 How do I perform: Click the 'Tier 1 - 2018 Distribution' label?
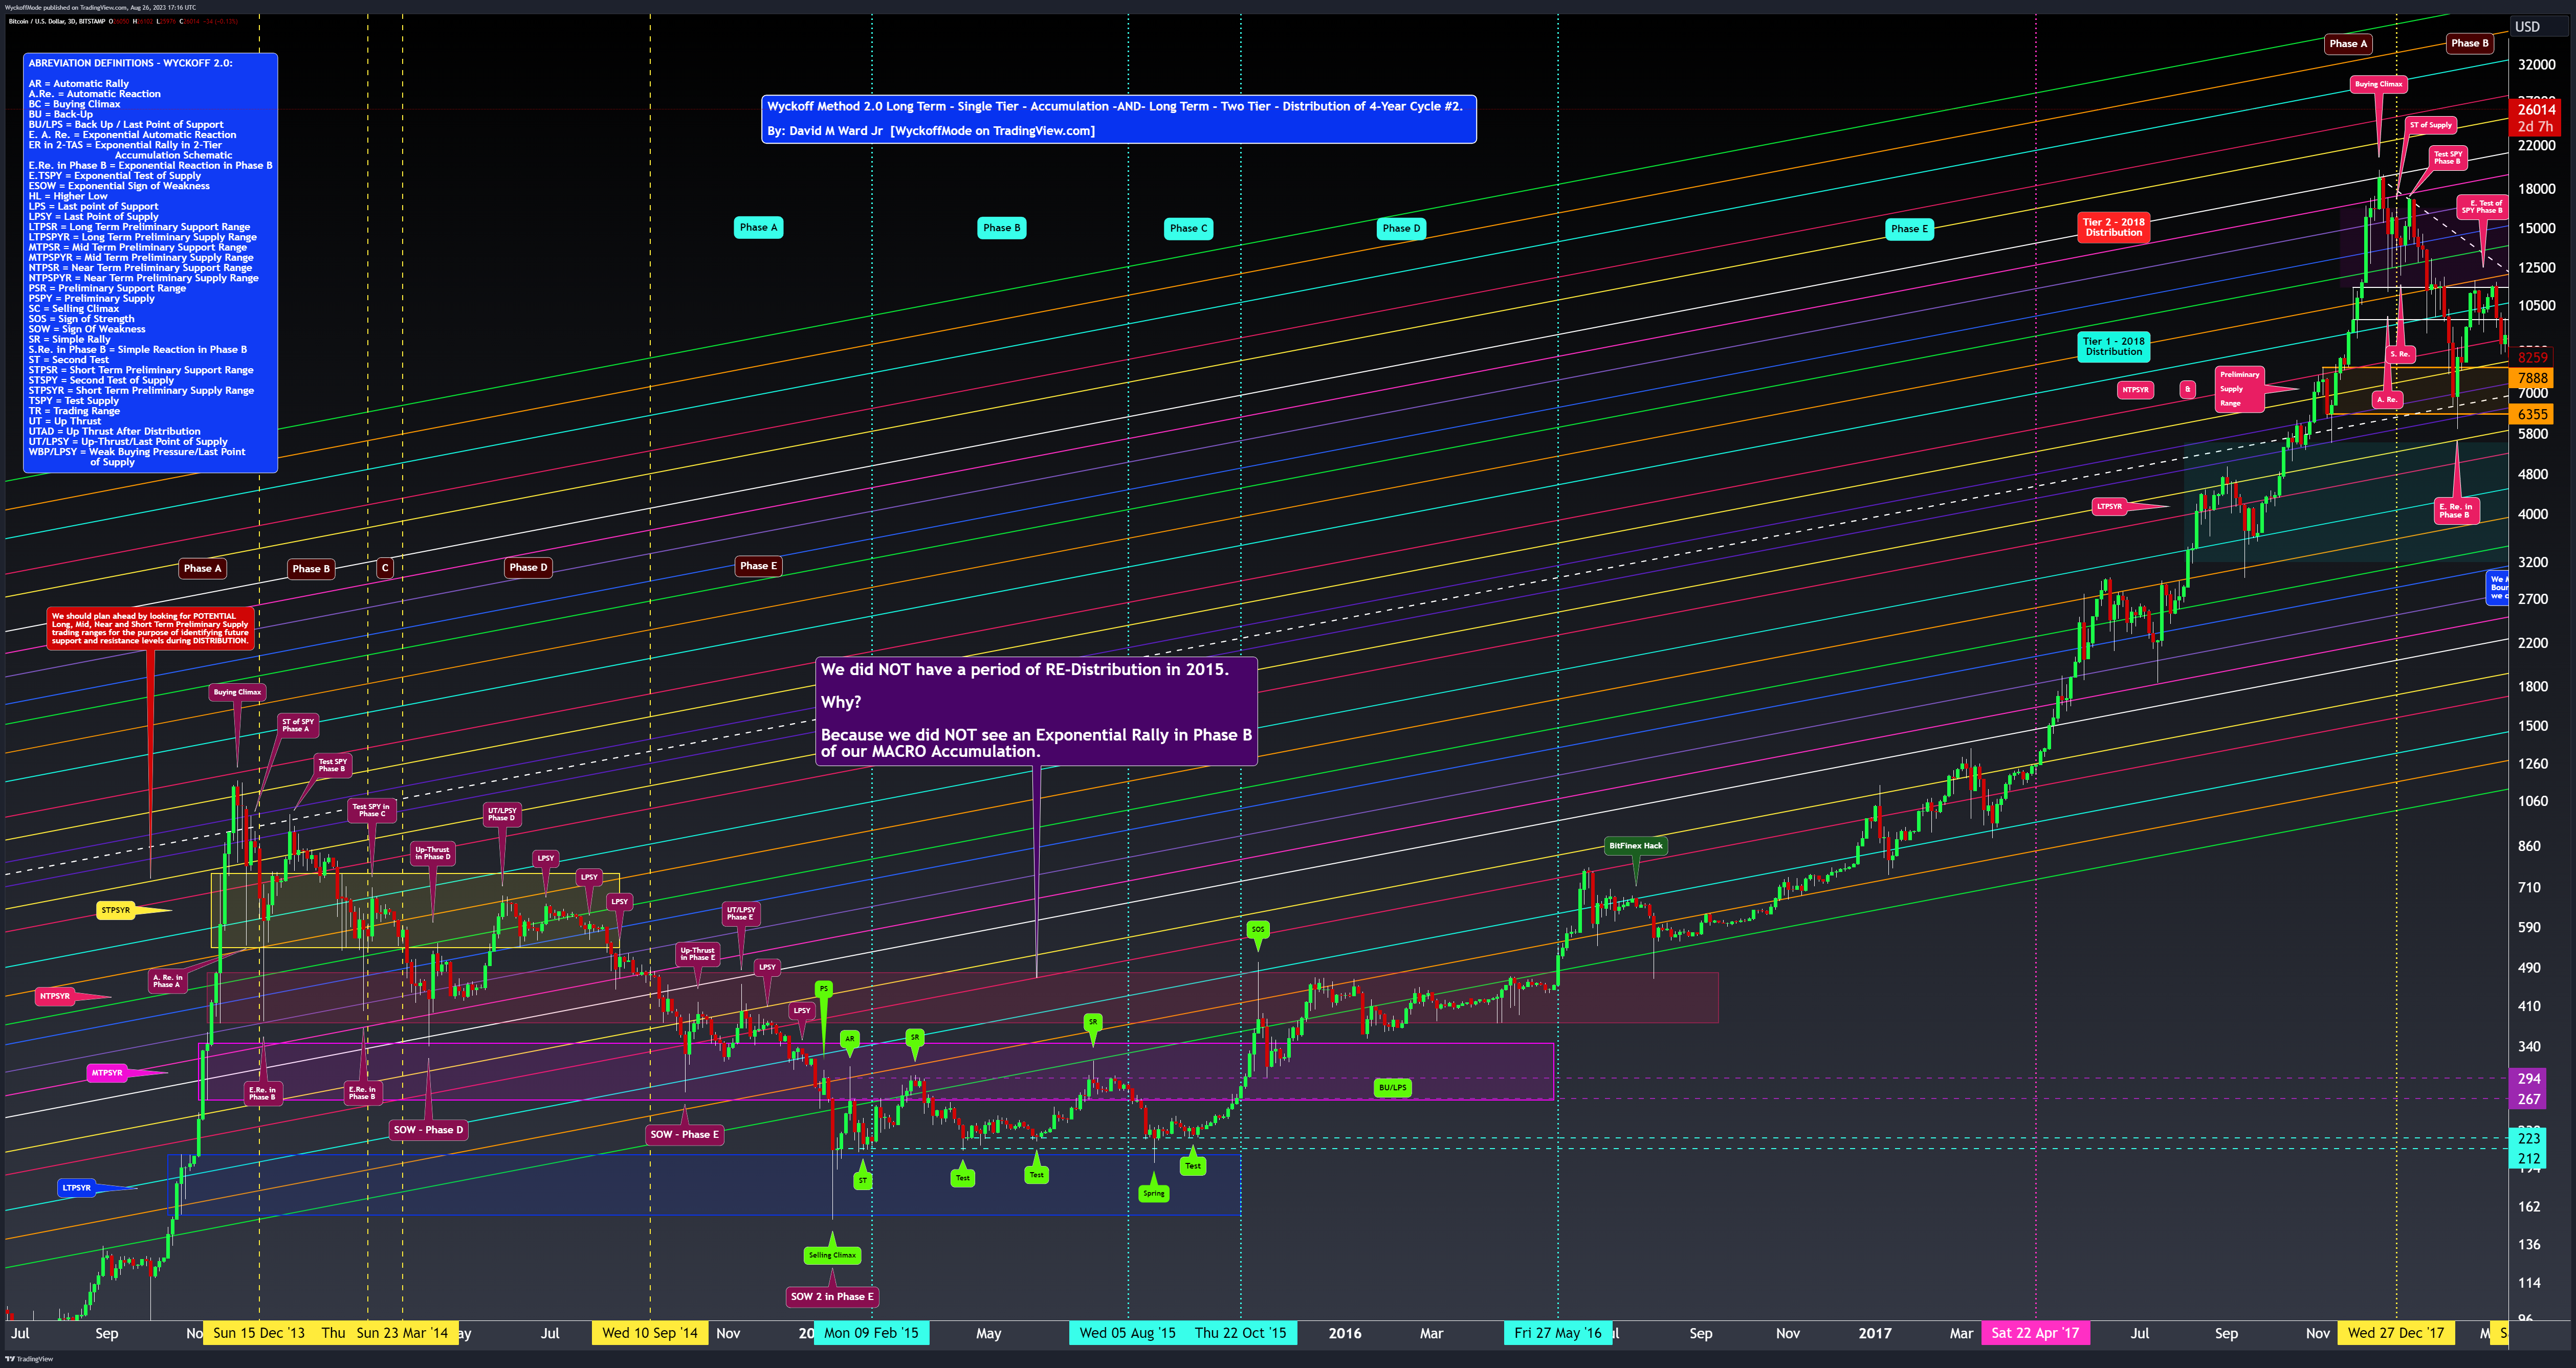2114,347
